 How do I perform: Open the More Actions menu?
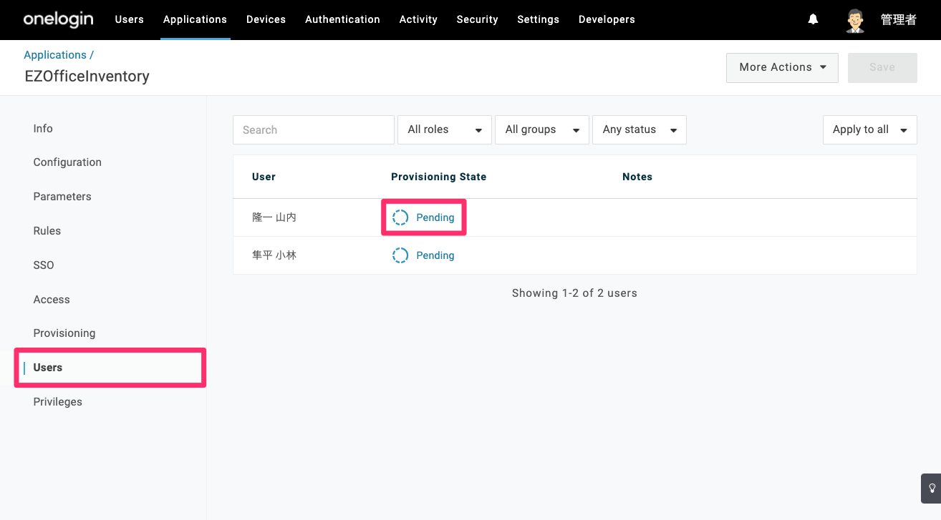[782, 67]
